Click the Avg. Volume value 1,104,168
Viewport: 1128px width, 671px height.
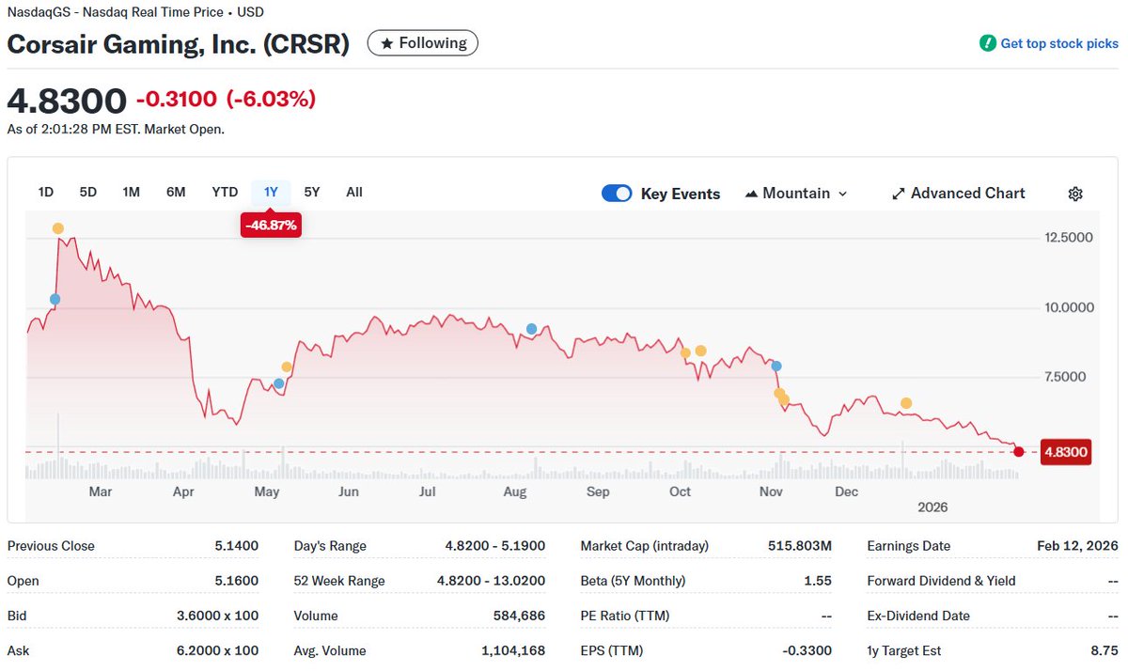pyautogui.click(x=513, y=650)
